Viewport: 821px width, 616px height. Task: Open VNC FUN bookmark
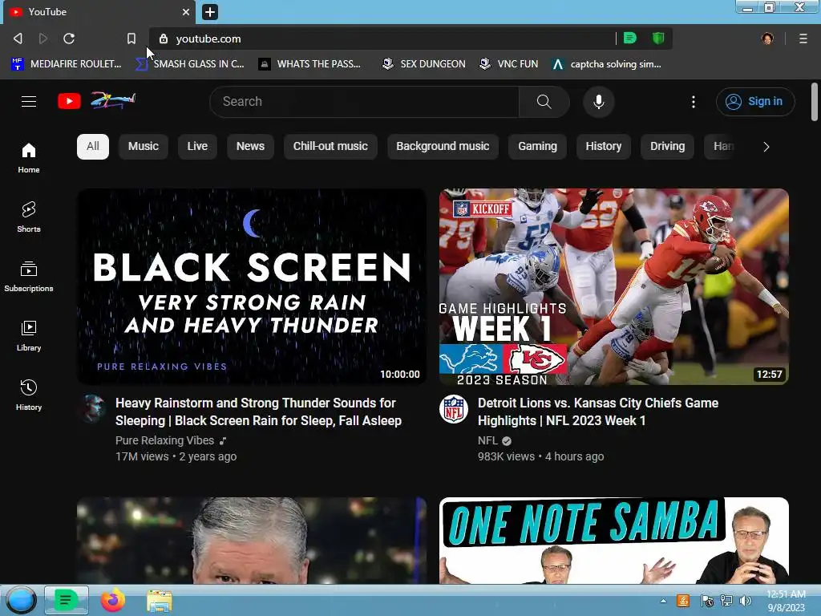coord(509,64)
